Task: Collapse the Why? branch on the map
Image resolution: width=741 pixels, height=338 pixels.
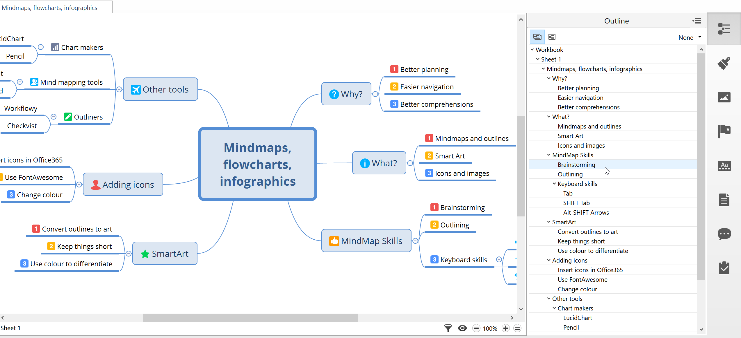Action: (x=375, y=94)
